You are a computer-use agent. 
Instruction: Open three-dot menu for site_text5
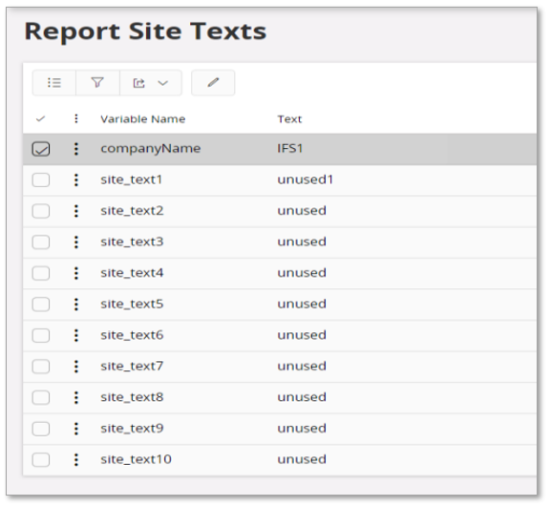coord(76,305)
